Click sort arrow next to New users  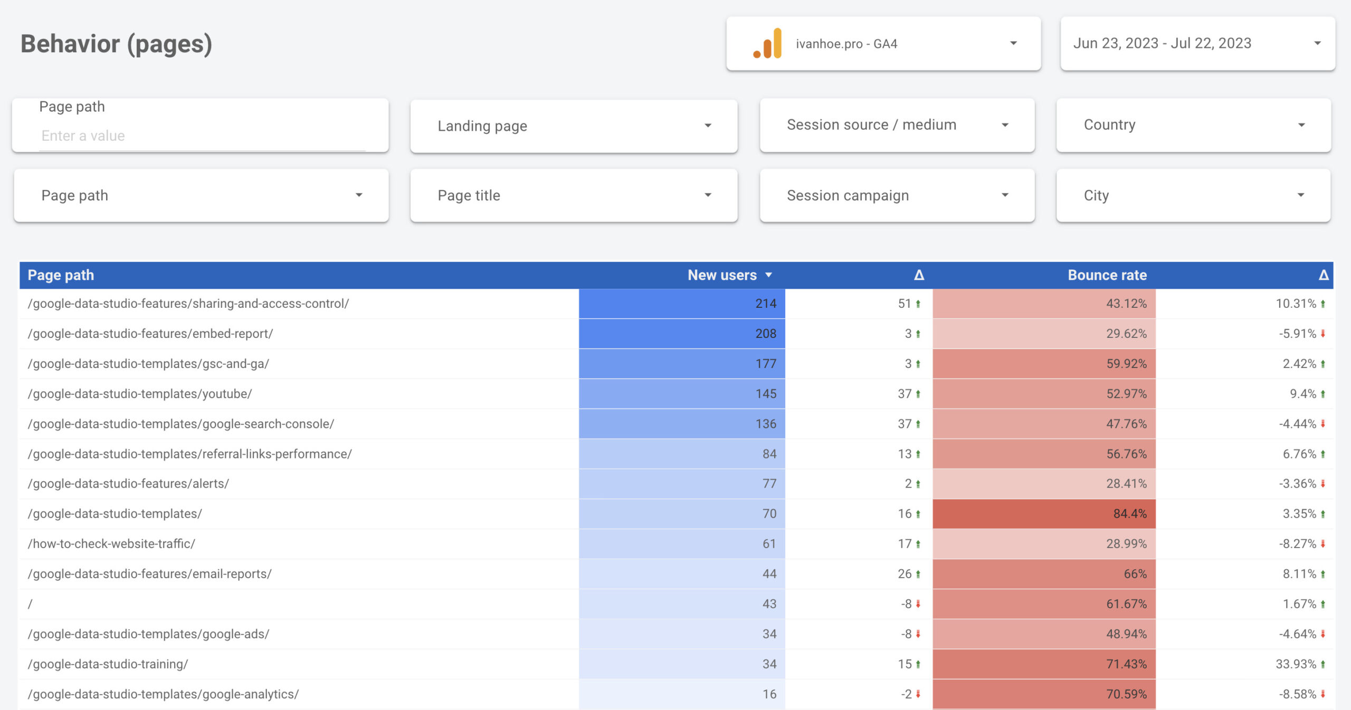pyautogui.click(x=768, y=275)
